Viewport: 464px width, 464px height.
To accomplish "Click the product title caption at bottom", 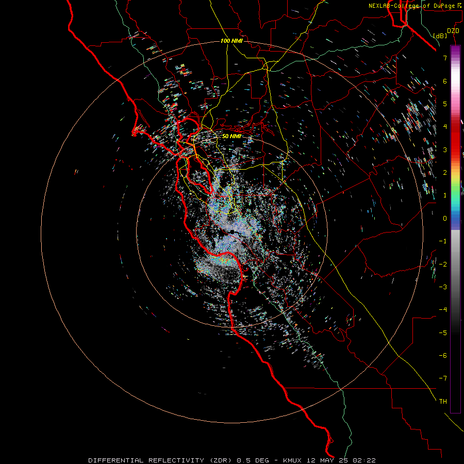I will click(232, 460).
